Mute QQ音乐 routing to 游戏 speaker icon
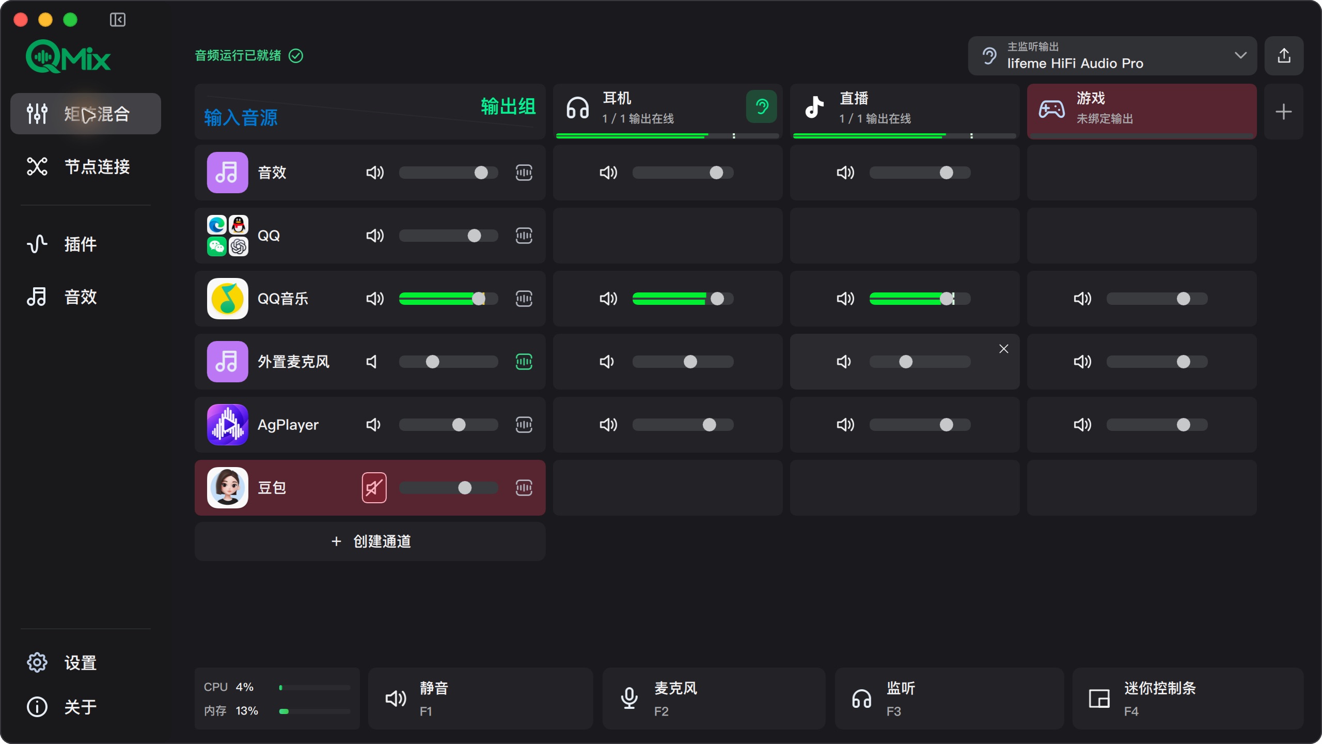The height and width of the screenshot is (744, 1322). pos(1082,299)
